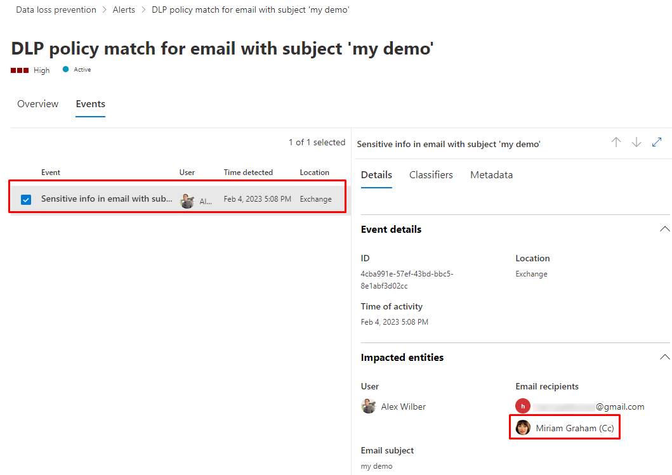Click Miriam Graham's profile picture
This screenshot has width=672, height=475.
point(523,428)
